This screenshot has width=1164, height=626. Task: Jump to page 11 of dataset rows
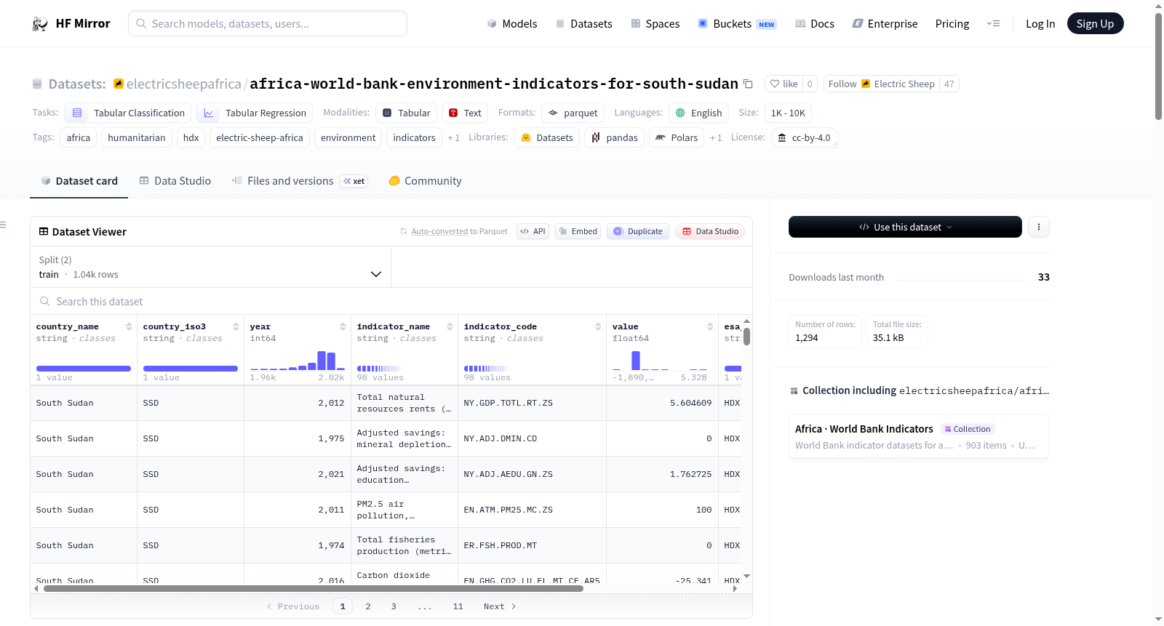tap(458, 606)
